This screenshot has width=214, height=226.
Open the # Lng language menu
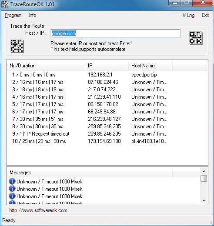(188, 15)
